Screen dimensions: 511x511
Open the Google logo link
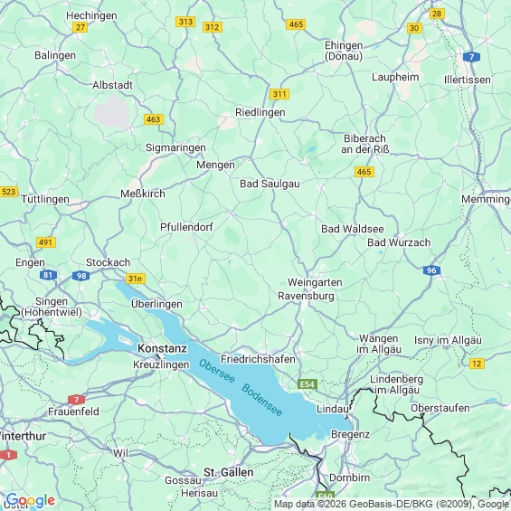click(31, 500)
